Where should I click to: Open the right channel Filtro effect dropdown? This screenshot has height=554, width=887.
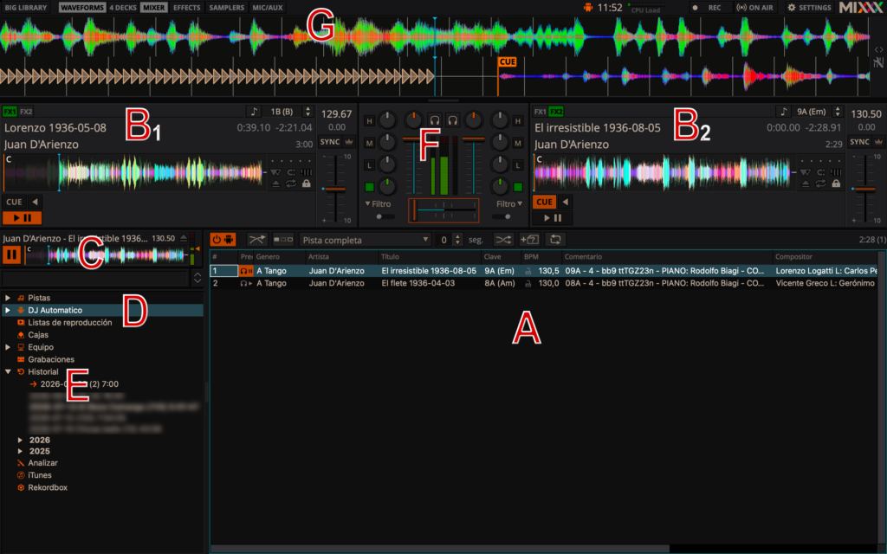tap(509, 203)
